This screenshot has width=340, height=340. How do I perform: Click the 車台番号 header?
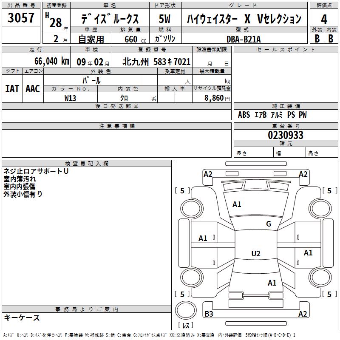click(286, 126)
